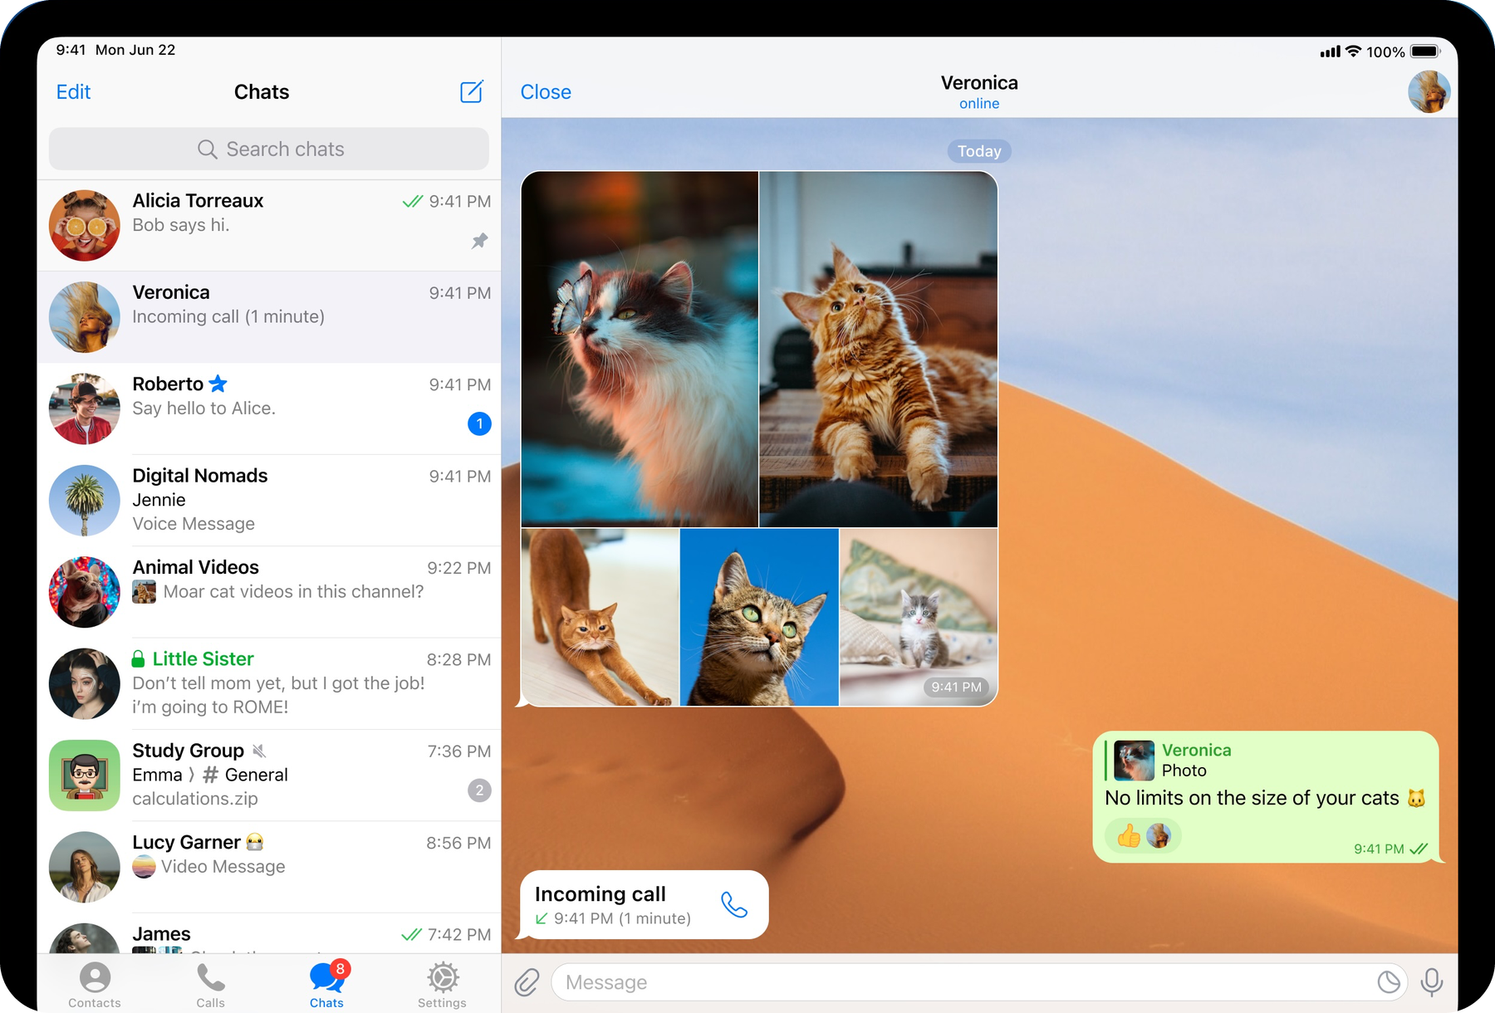Tap the Edit button in Chats header
The width and height of the screenshot is (1495, 1013).
[x=73, y=92]
